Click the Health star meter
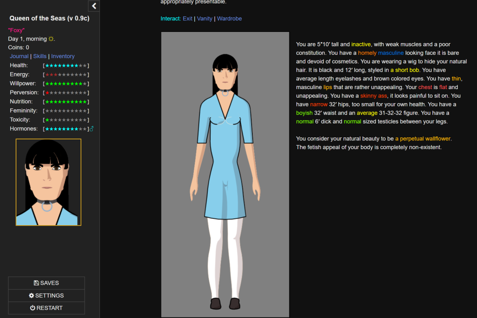 [66, 65]
